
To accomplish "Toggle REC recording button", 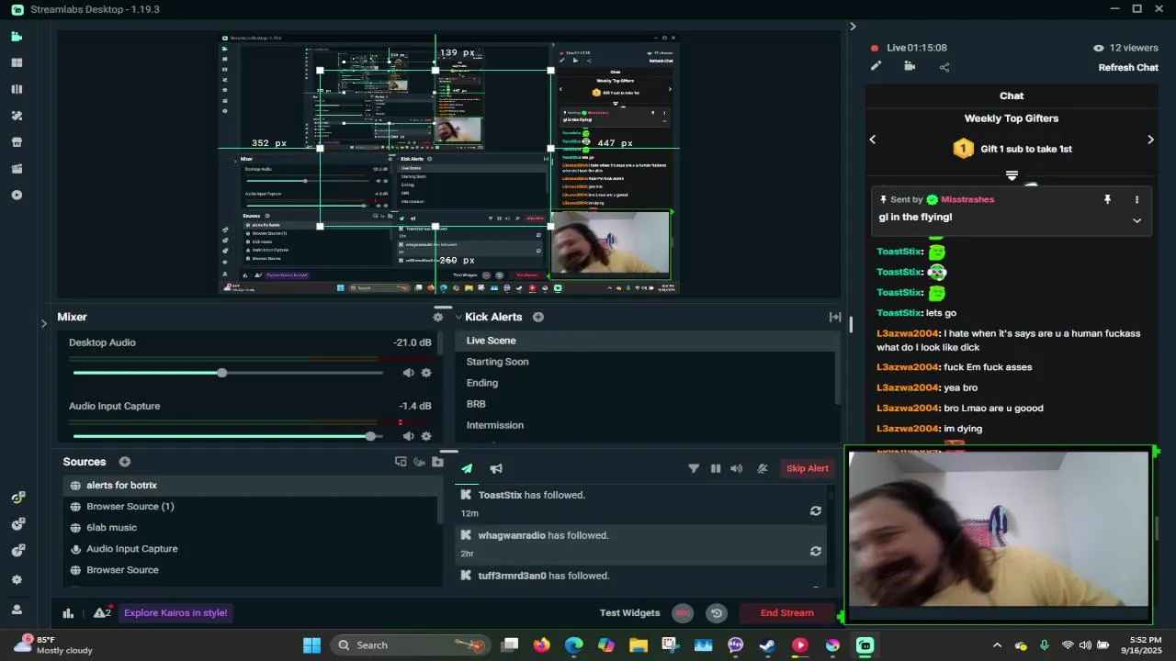I will pyautogui.click(x=683, y=613).
